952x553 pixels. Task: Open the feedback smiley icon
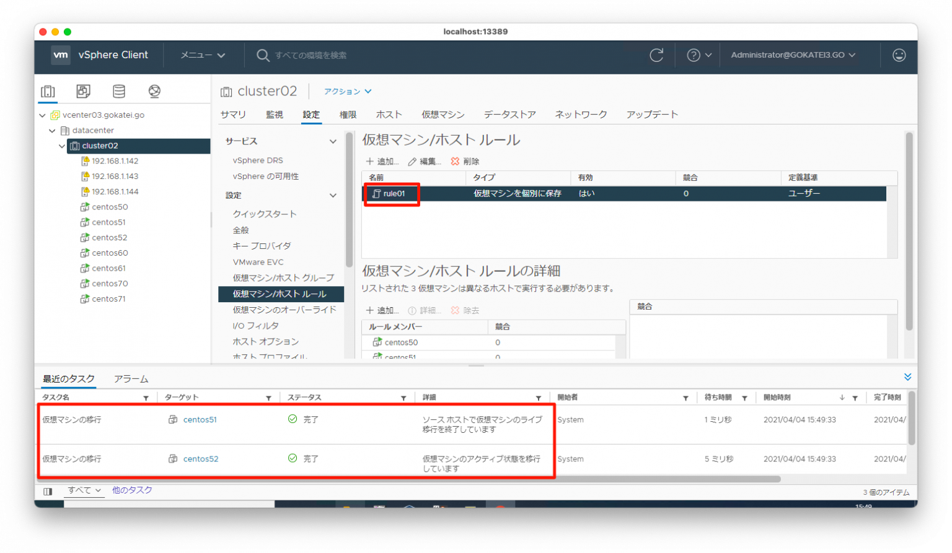(899, 55)
